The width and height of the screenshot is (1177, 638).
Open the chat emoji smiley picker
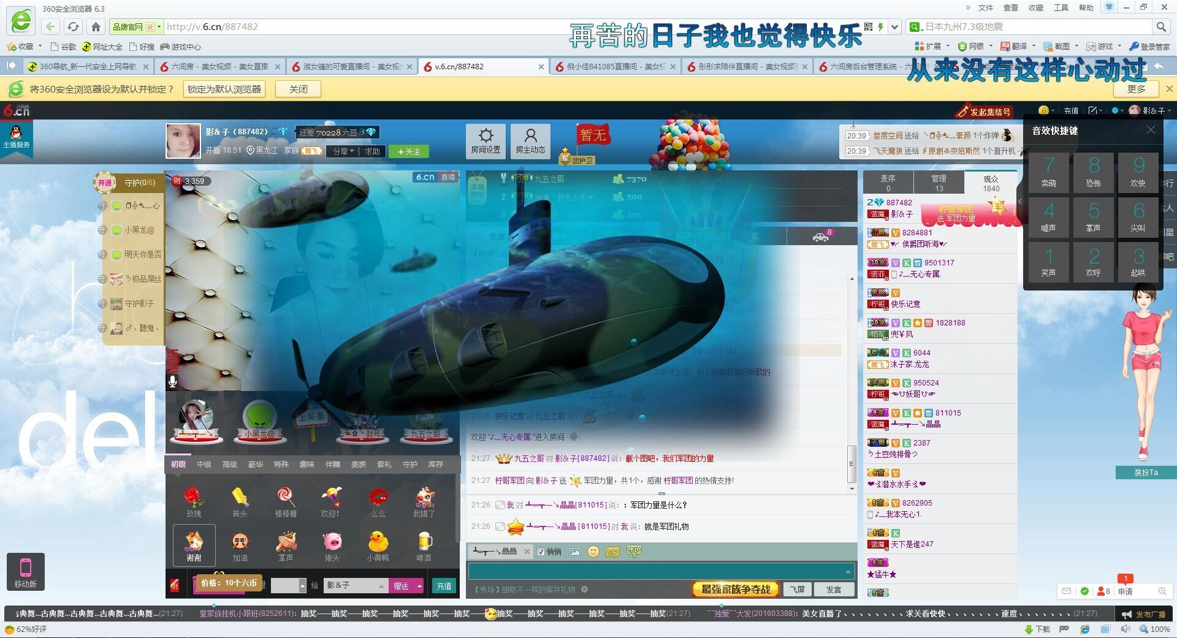pyautogui.click(x=593, y=552)
